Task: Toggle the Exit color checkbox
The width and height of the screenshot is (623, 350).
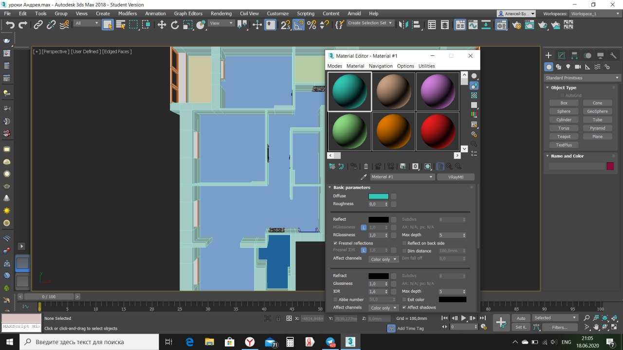Action: 404,299
